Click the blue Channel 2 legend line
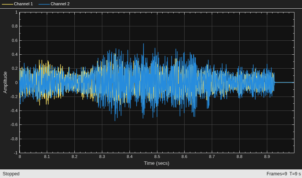The height and width of the screenshot is (178, 302). (x=44, y=4)
